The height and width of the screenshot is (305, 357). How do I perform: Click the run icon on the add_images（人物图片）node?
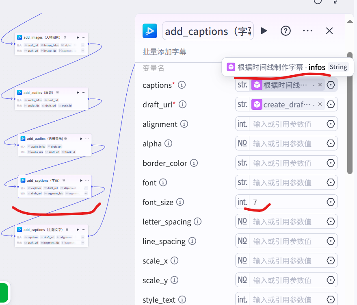click(x=78, y=37)
